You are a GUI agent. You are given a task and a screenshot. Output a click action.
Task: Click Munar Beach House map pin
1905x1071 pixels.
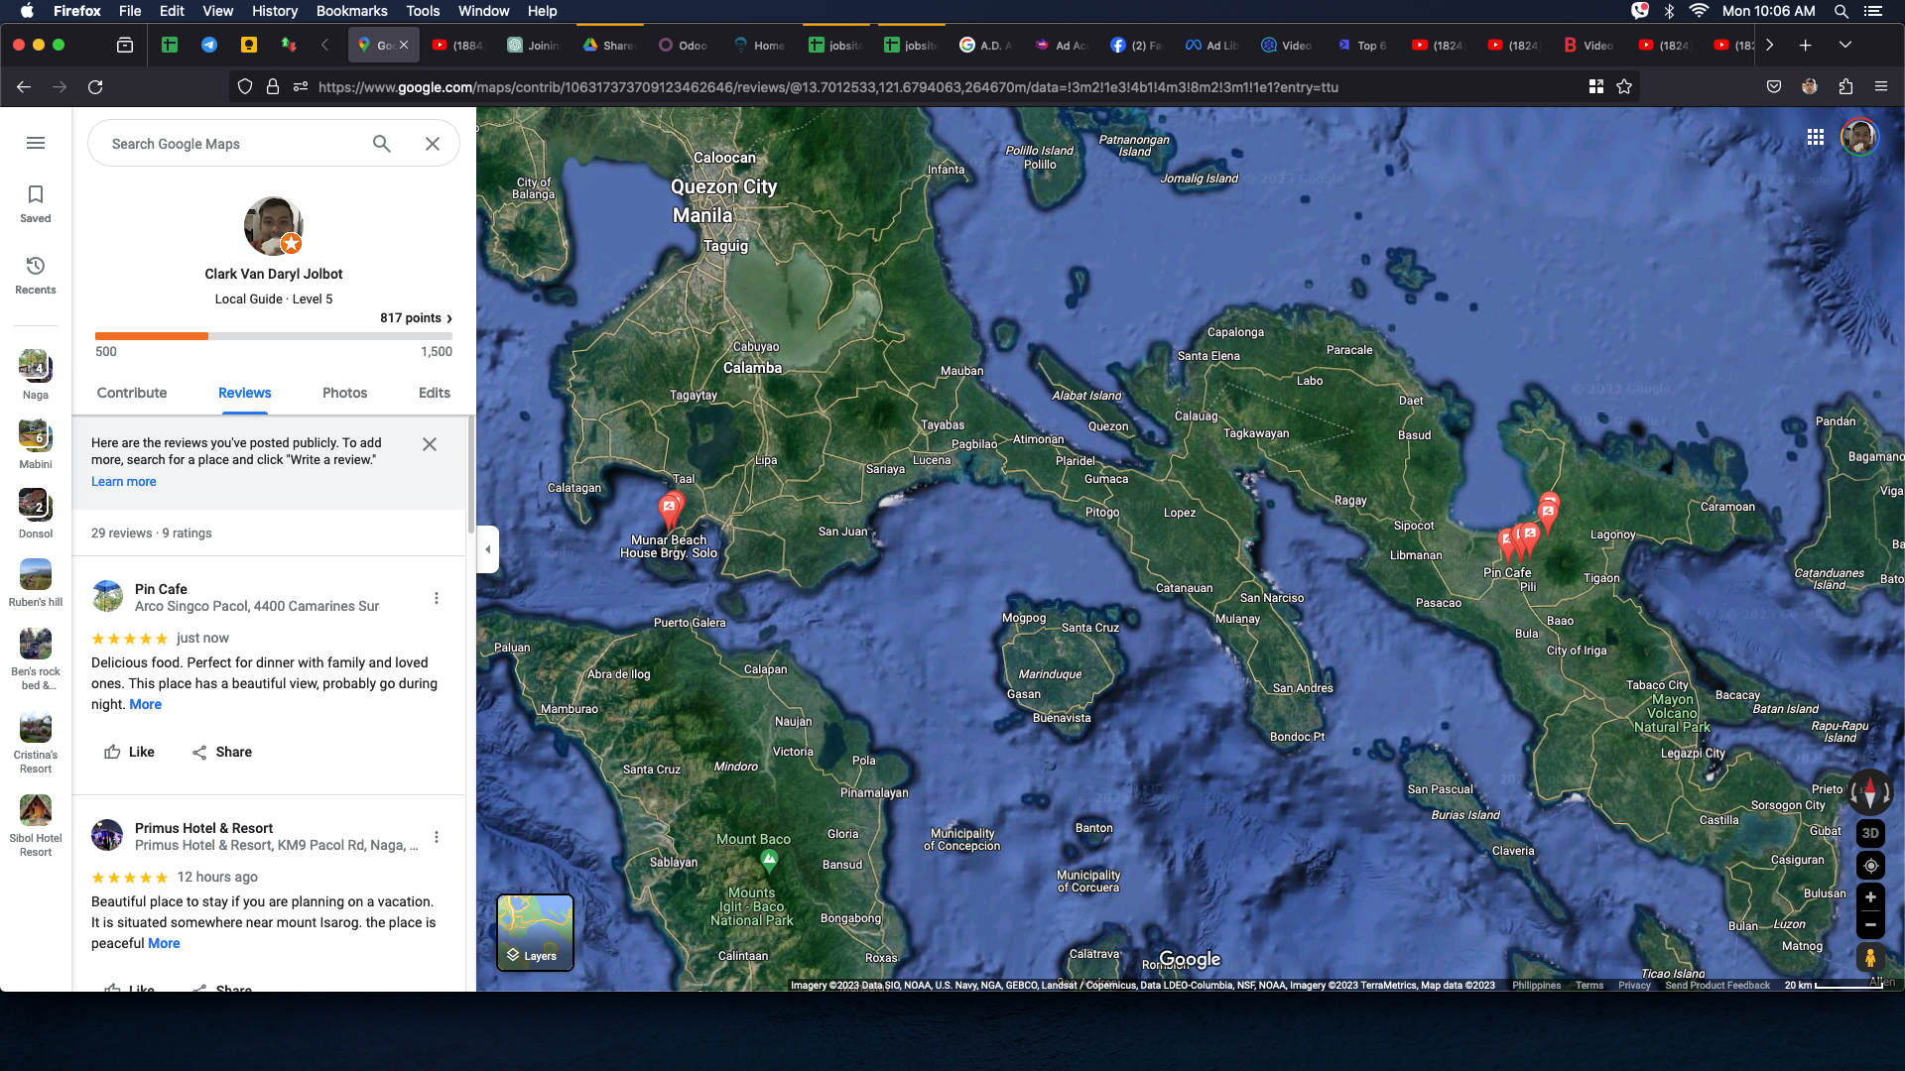point(670,510)
